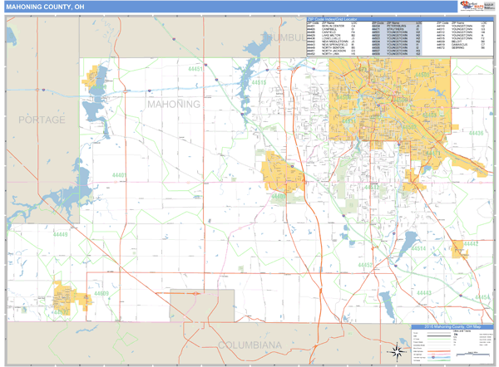Click the 2015 Mahoning County map legend title
The image size is (499, 367).
450,328
